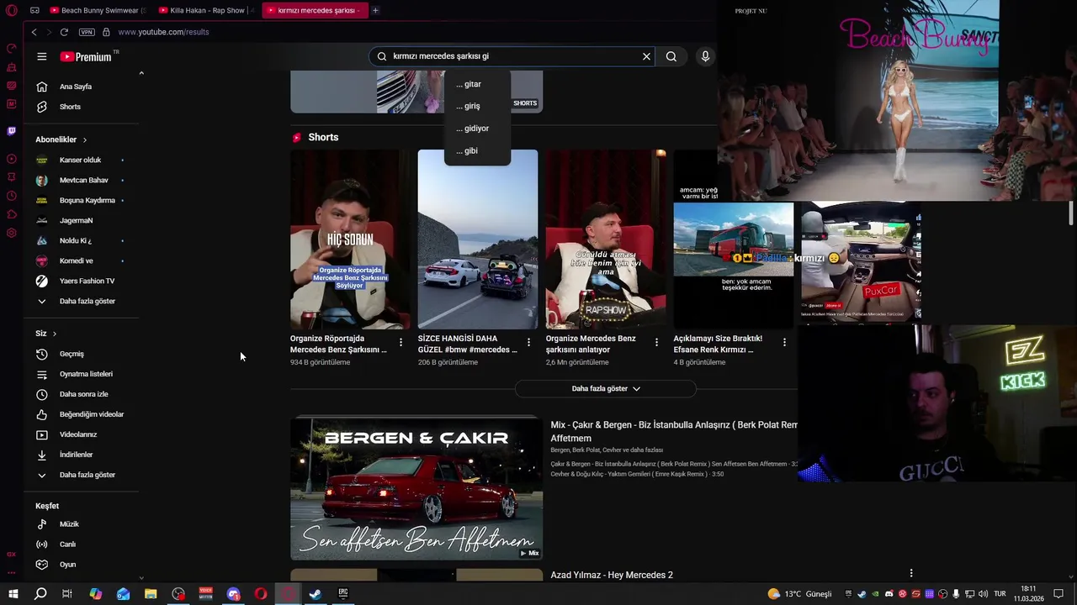Expand the Siz section chevron

(x=55, y=334)
